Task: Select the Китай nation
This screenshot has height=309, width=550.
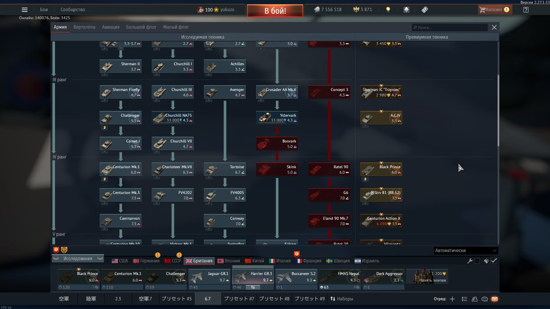Action: (x=254, y=261)
